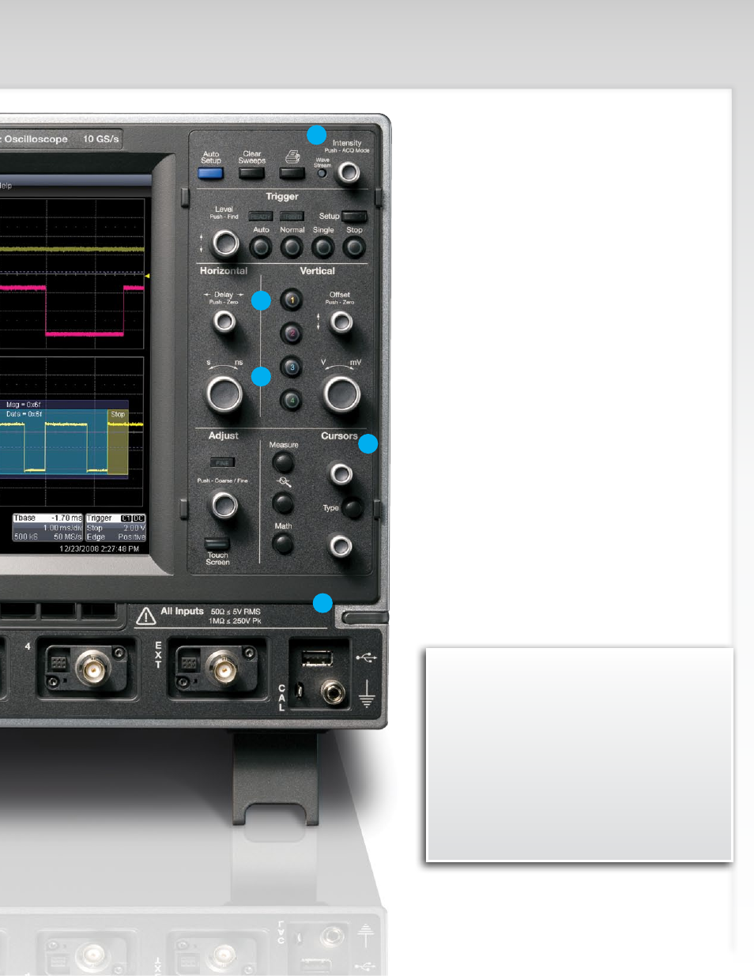
Task: Push the V/mV vertical gain knob
Action: pyautogui.click(x=342, y=394)
